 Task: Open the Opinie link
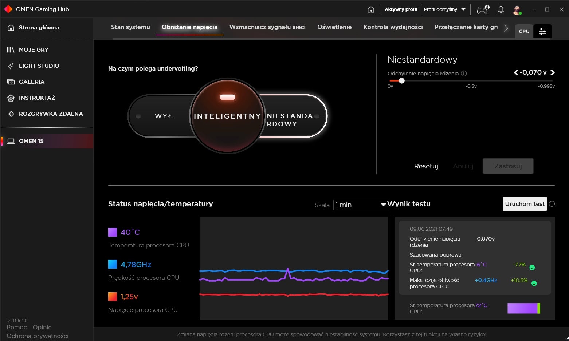[x=42, y=327]
